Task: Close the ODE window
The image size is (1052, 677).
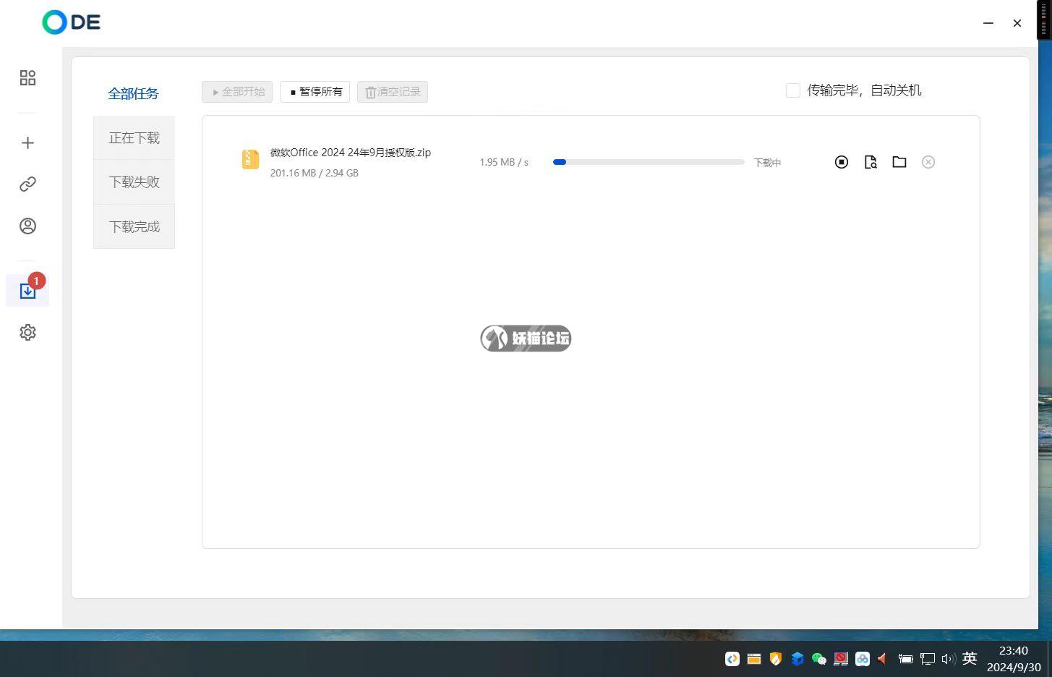Action: 1017,22
